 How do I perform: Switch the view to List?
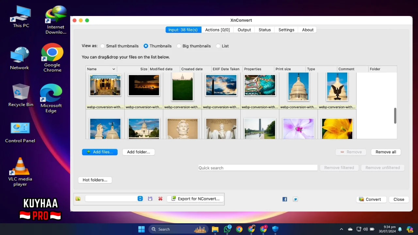(x=222, y=46)
